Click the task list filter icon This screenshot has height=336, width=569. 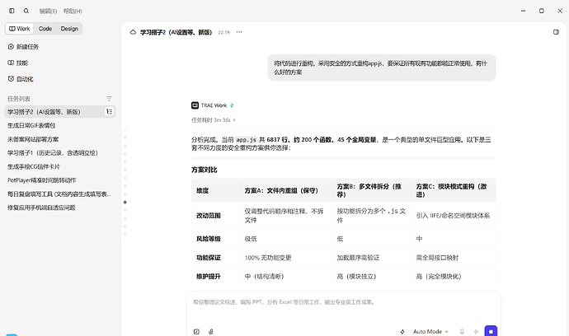(x=109, y=99)
